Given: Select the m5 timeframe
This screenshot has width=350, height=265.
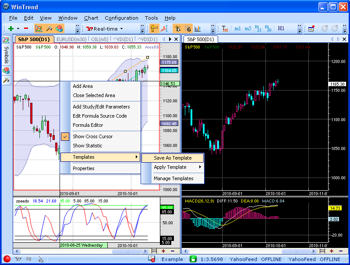Looking at the screenshot, I should [x=248, y=28].
